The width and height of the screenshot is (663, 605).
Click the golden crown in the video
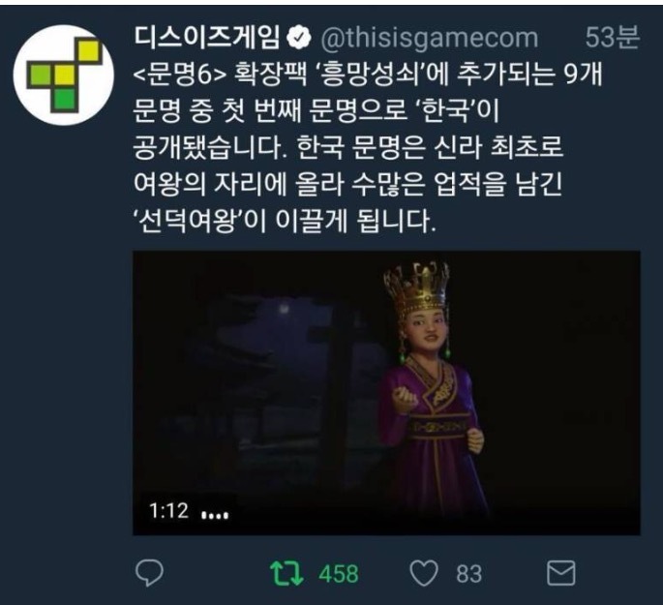coord(416,287)
